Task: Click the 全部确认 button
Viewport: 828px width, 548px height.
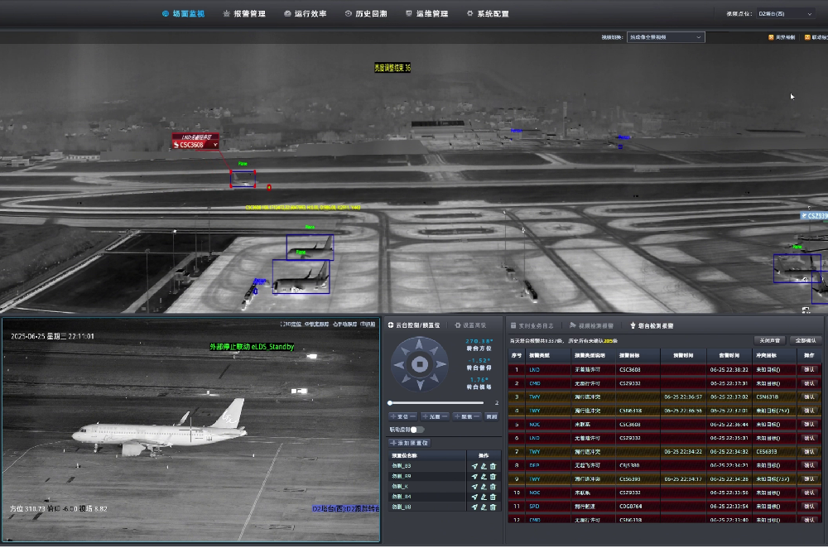Action: point(804,340)
